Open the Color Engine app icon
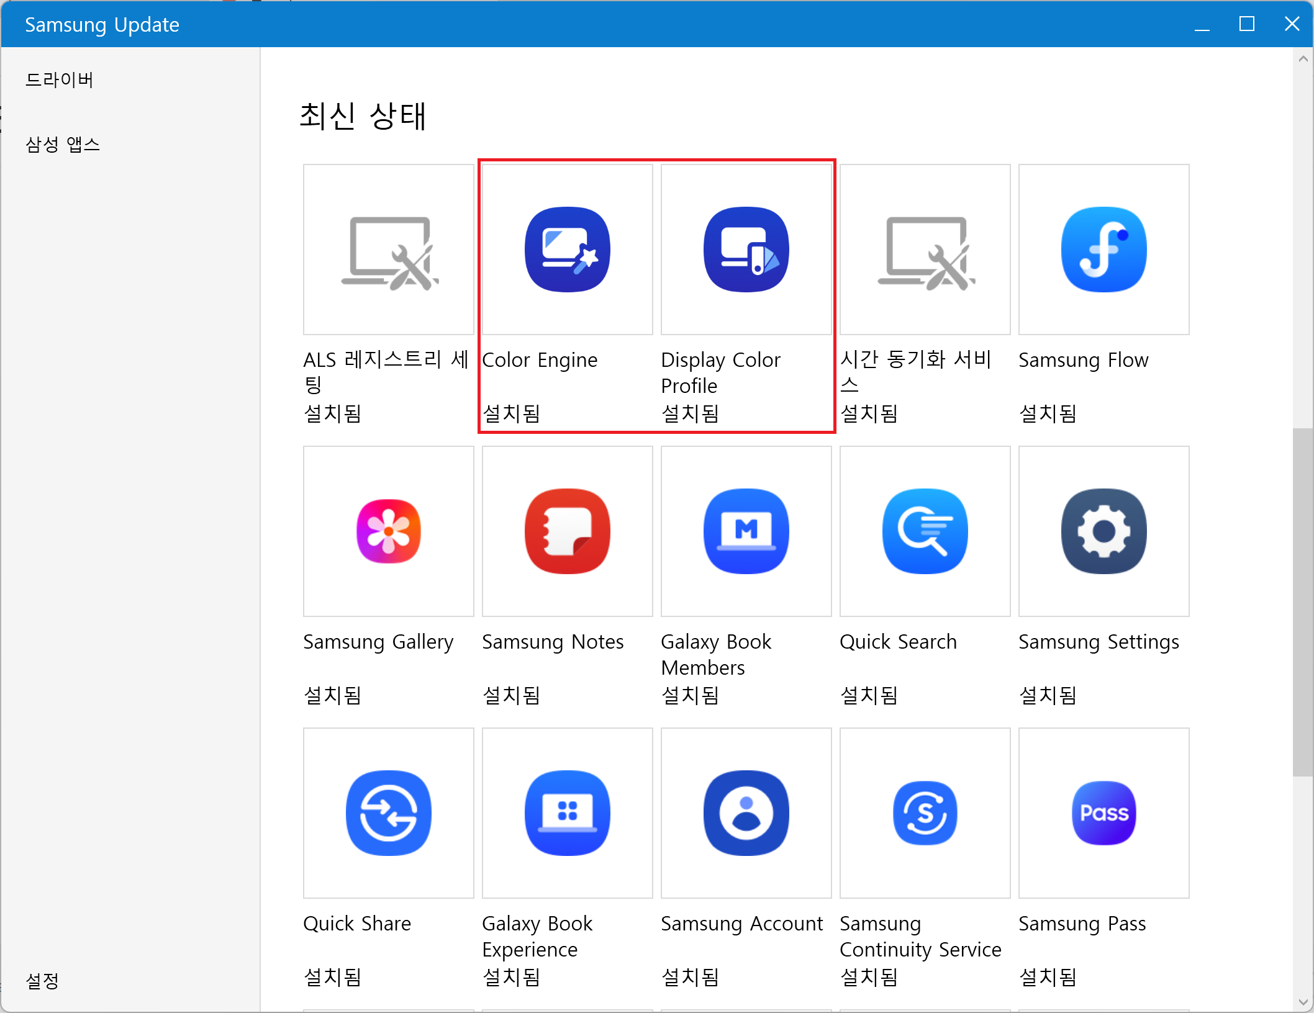 coord(567,250)
